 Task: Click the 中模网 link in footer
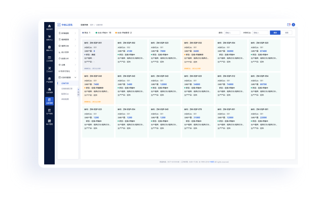point(212,162)
